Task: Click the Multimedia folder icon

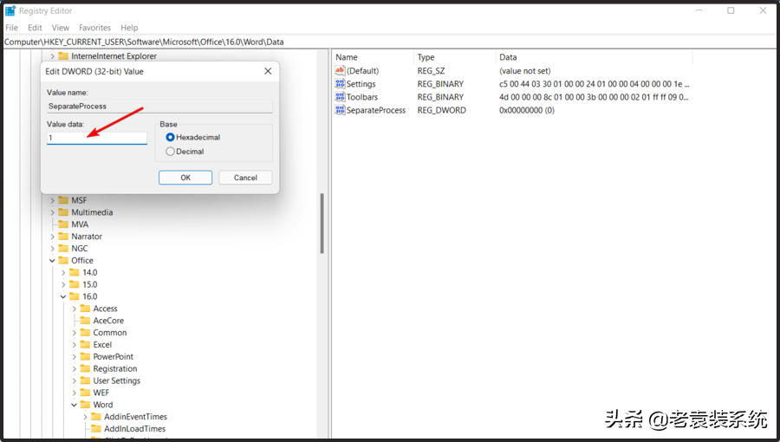Action: (63, 212)
